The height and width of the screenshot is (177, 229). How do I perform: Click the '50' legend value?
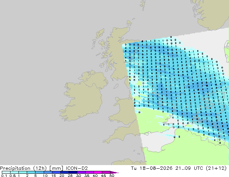point(112,176)
